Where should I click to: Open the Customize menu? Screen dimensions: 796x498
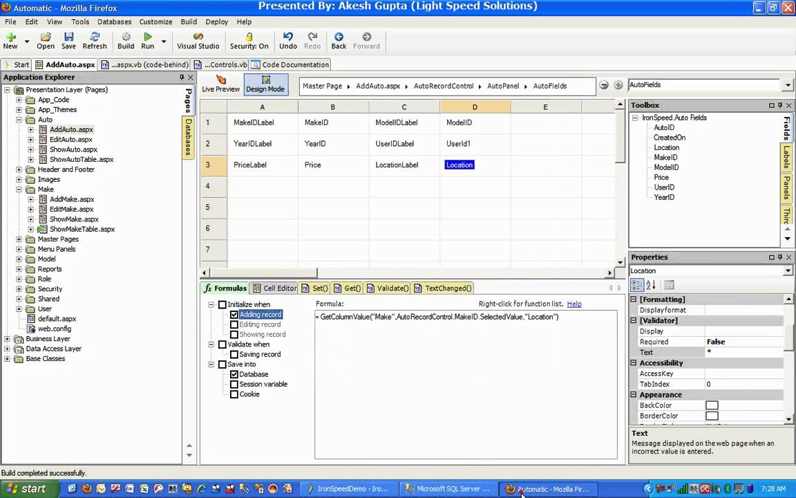coord(155,22)
